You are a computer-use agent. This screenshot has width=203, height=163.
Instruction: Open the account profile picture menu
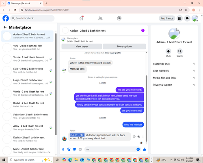[195, 18]
